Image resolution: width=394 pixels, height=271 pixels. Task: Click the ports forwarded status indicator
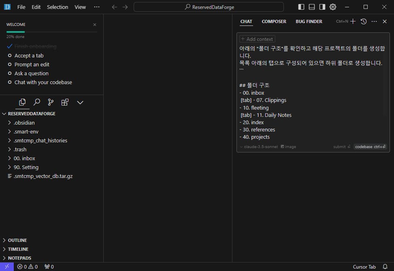click(x=49, y=267)
